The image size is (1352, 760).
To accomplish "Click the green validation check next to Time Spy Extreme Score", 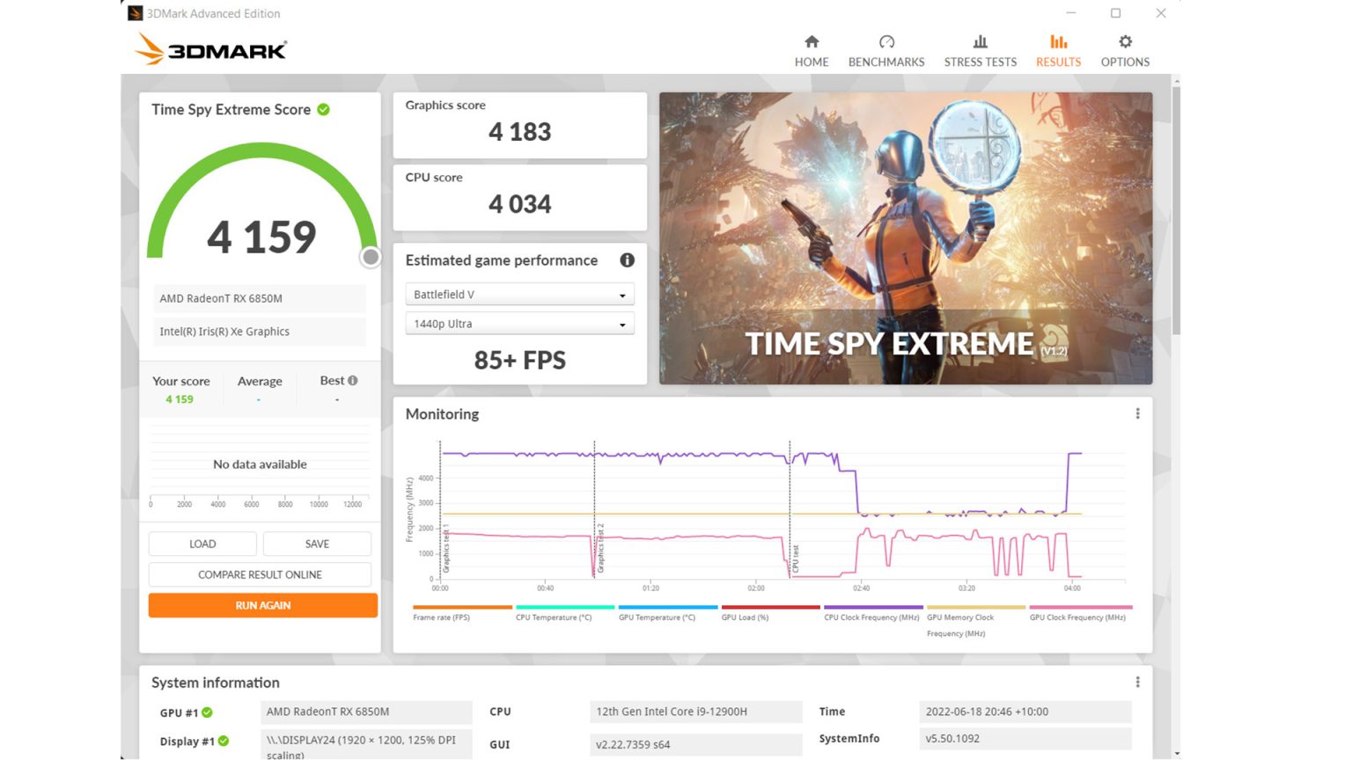I will point(324,109).
